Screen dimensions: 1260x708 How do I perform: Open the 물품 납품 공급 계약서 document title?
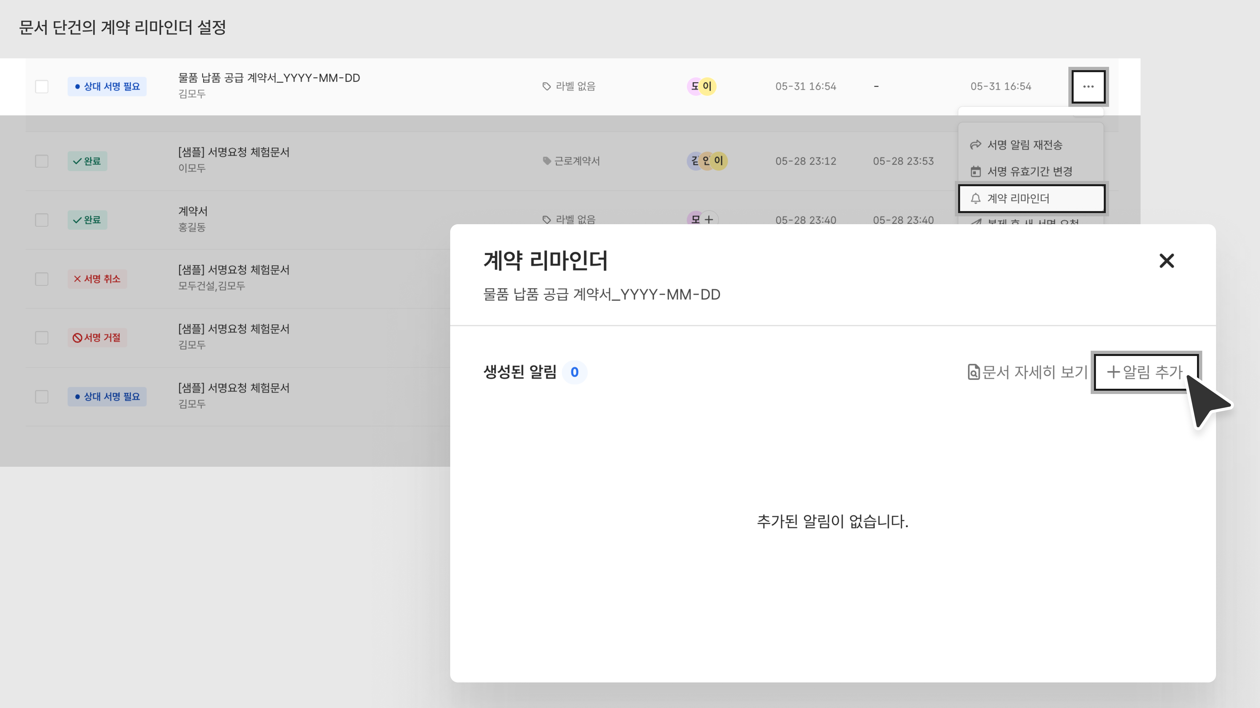[268, 78]
